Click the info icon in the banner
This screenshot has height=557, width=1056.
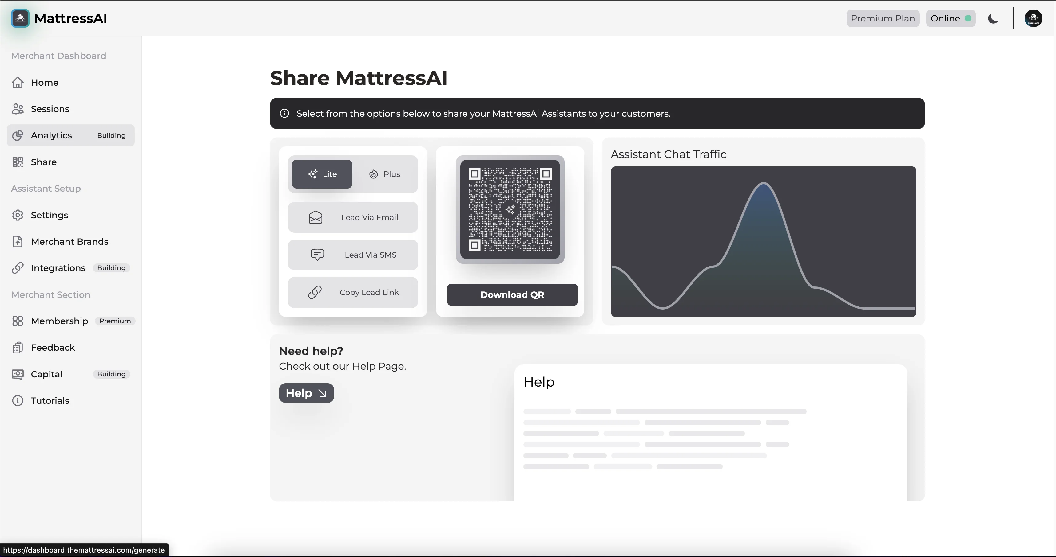[284, 113]
